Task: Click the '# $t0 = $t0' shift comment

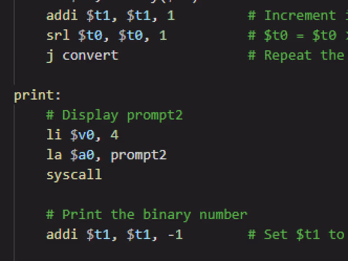Action: [x=296, y=36]
